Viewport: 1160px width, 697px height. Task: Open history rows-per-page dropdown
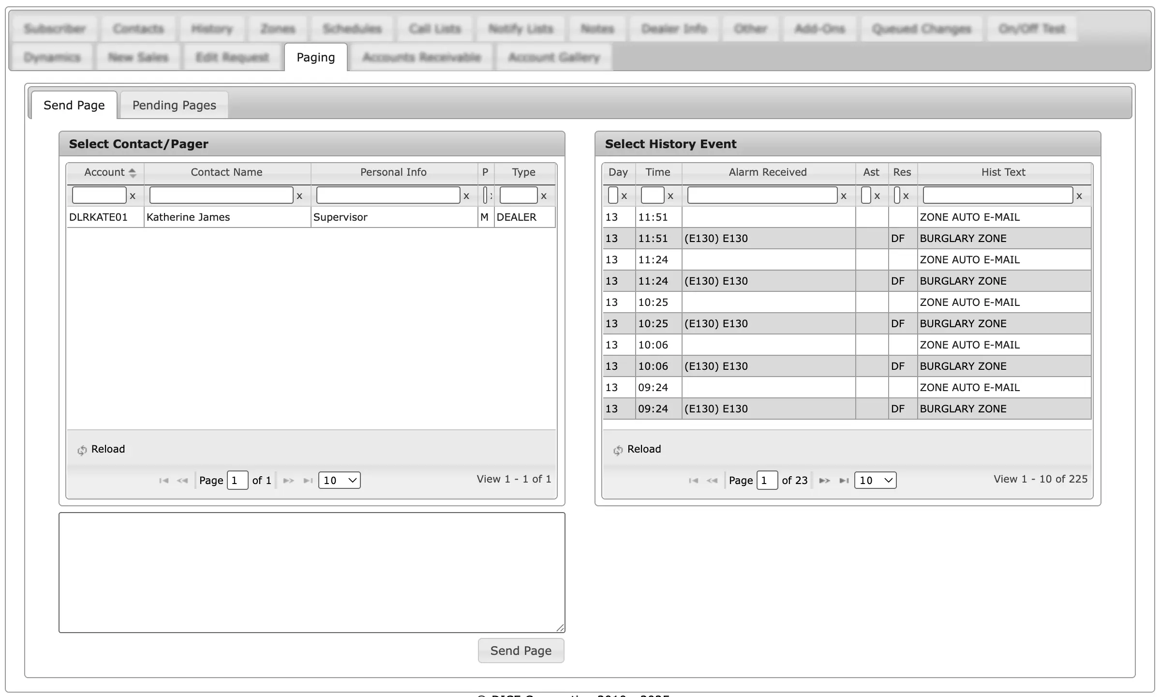875,480
